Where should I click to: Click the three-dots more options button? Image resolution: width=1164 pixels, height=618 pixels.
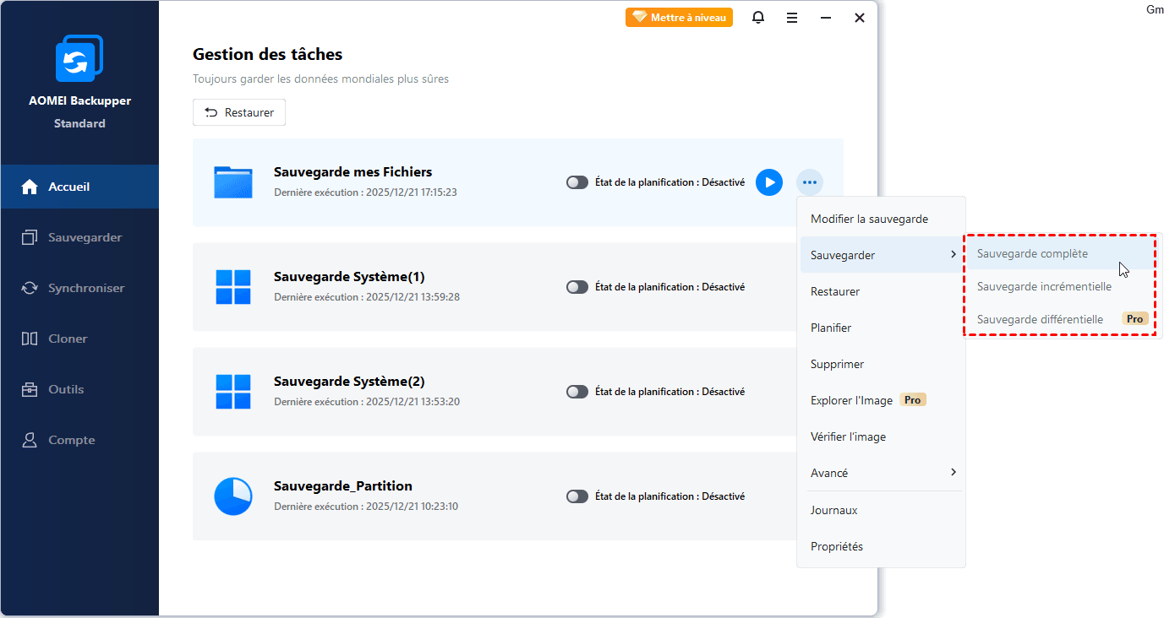tap(810, 182)
